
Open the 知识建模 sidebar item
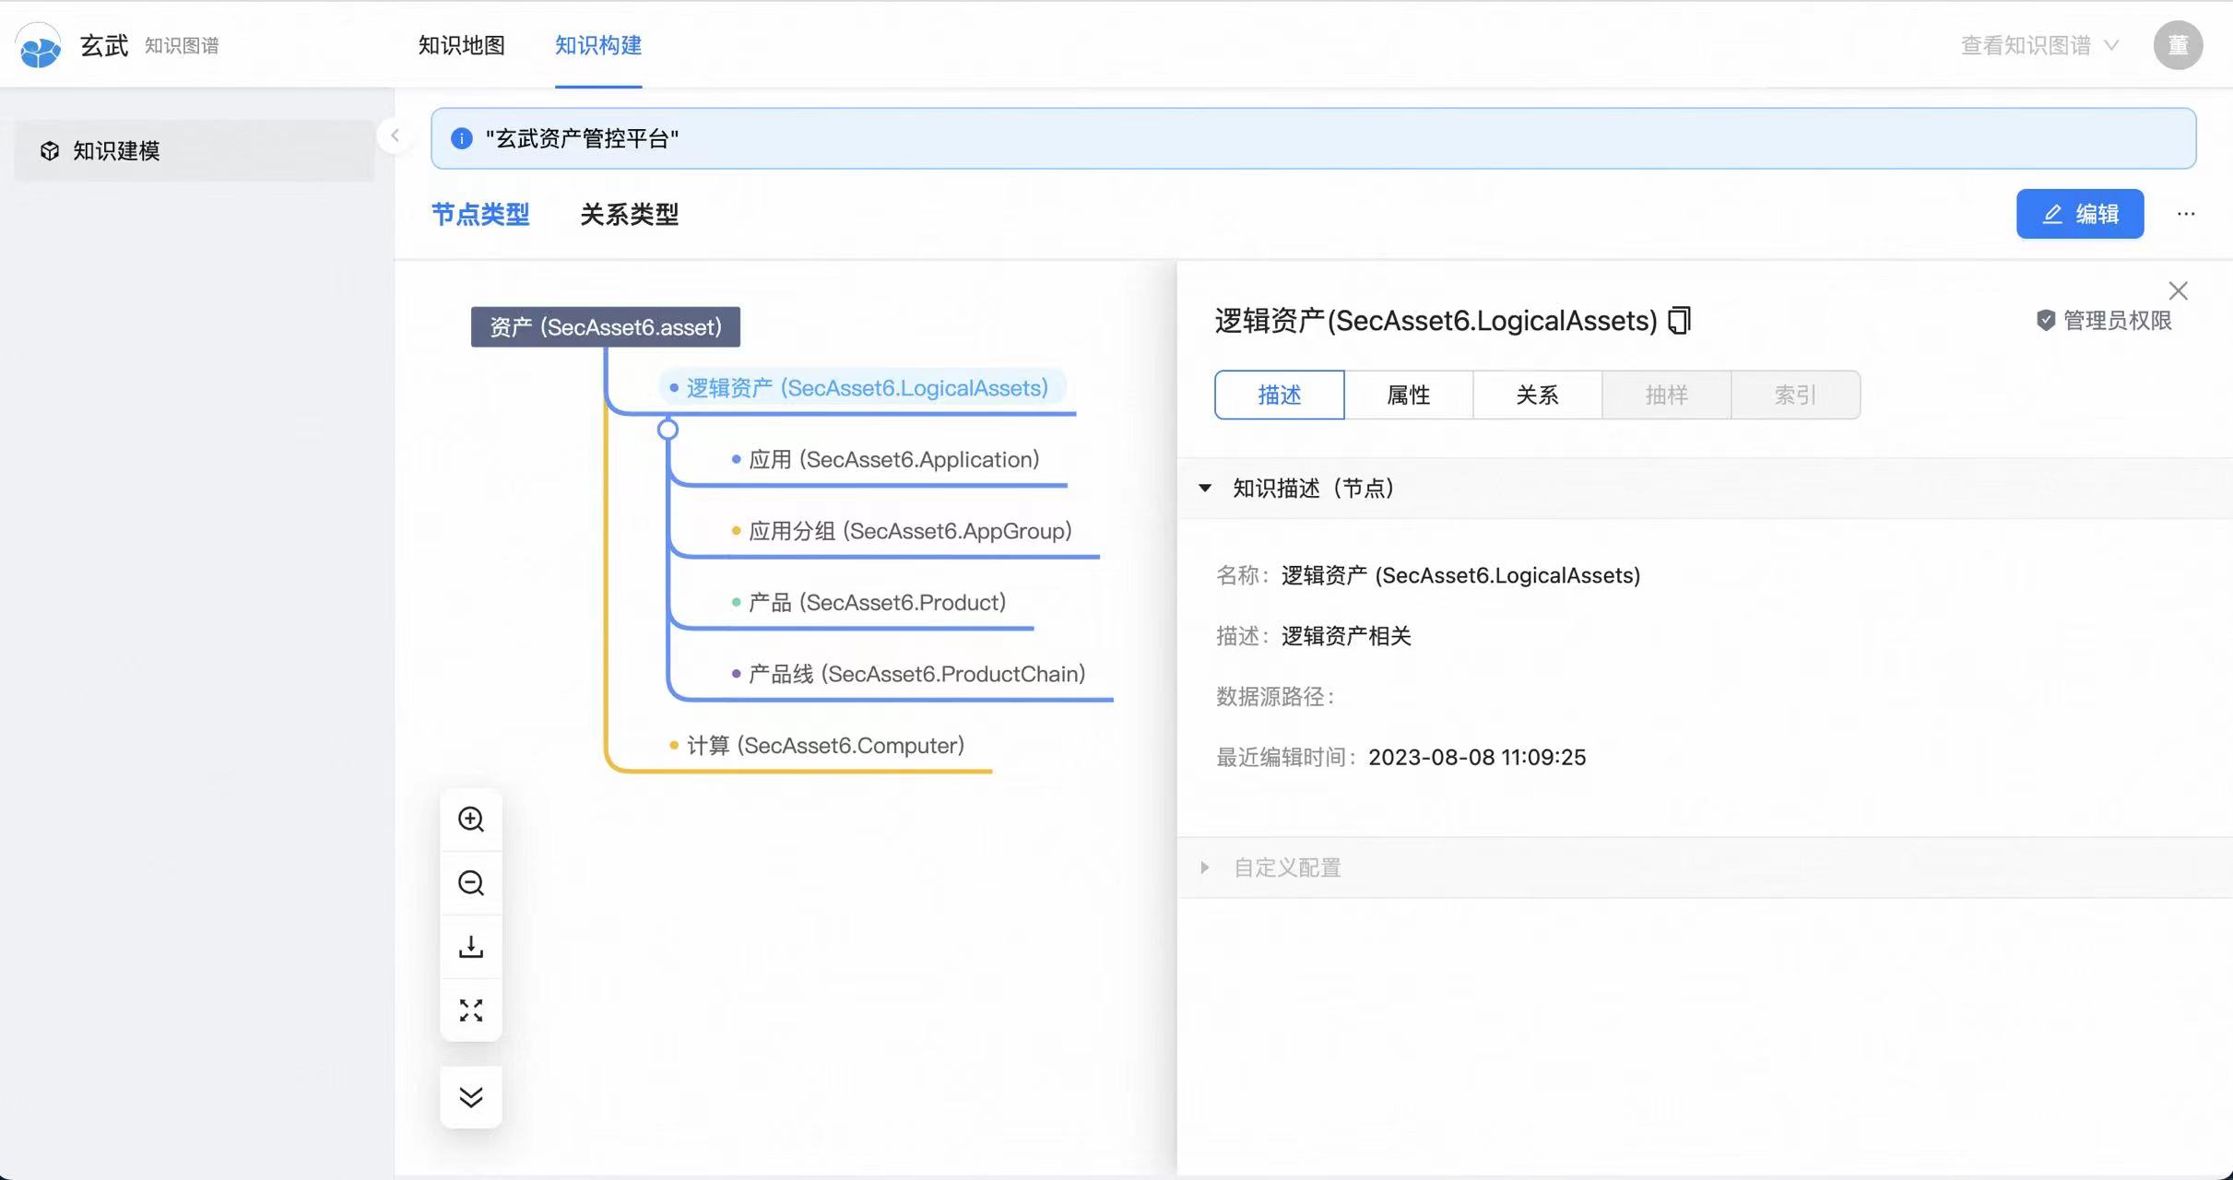pos(194,150)
